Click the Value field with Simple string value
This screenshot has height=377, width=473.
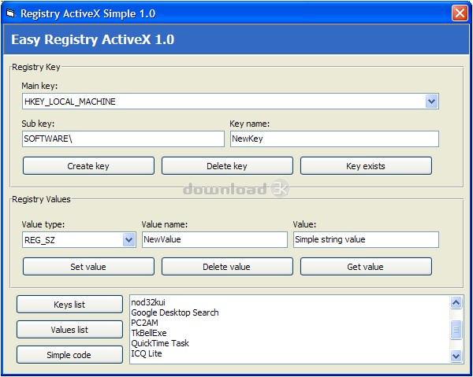[x=366, y=240]
